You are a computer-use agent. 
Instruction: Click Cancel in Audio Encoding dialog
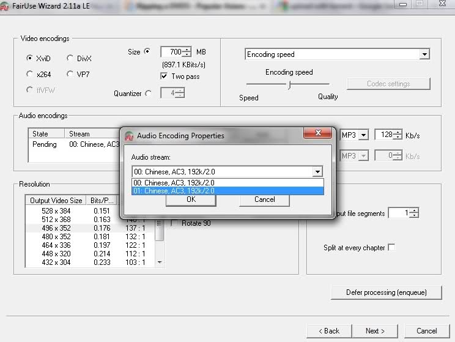click(264, 199)
